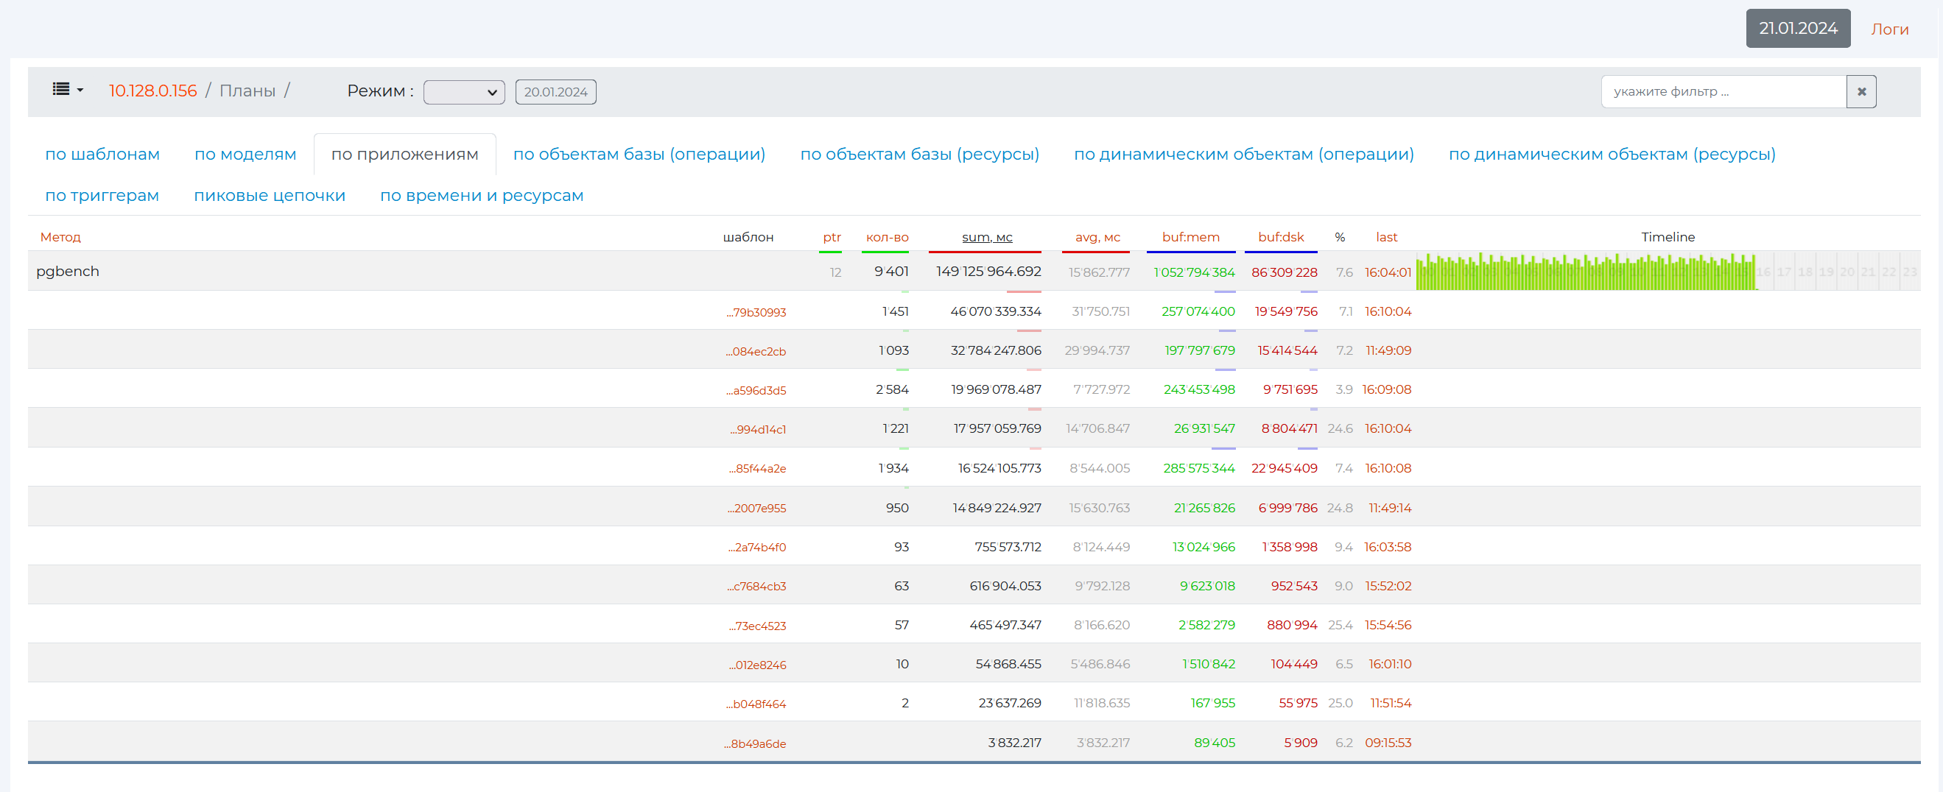This screenshot has width=1943, height=792.
Task: Sort by the sum, мс column header
Action: [986, 237]
